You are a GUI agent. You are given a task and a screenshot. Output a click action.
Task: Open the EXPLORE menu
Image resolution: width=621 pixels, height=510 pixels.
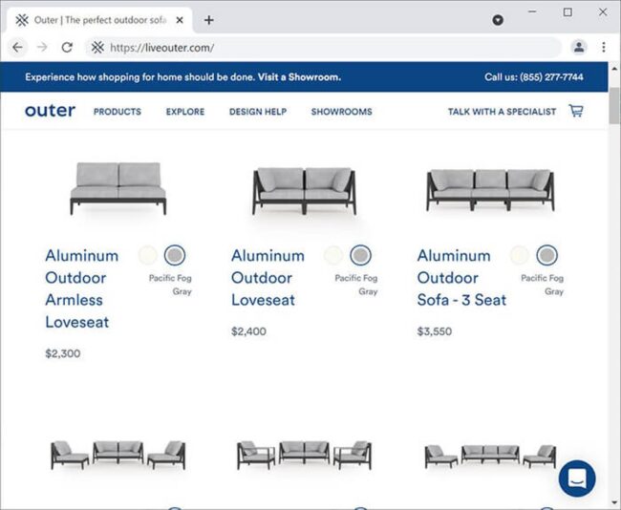[185, 112]
